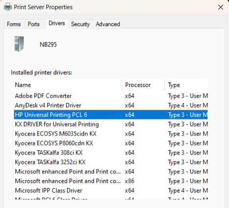Select Microsoft IPP Class Driver row

coord(111,190)
